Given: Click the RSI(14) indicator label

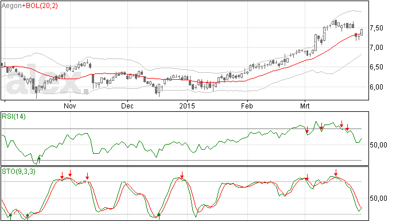Looking at the screenshot, I should click(x=14, y=116).
